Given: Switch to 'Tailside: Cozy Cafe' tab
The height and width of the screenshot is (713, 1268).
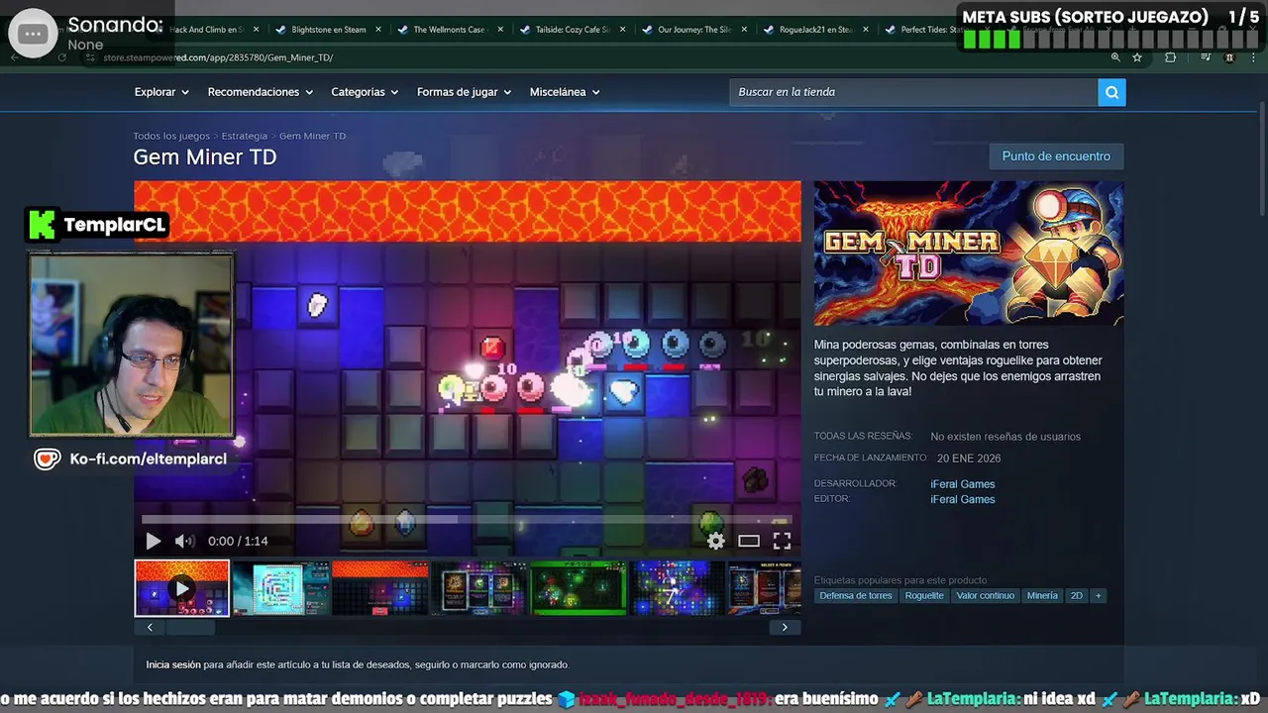Looking at the screenshot, I should pyautogui.click(x=572, y=30).
